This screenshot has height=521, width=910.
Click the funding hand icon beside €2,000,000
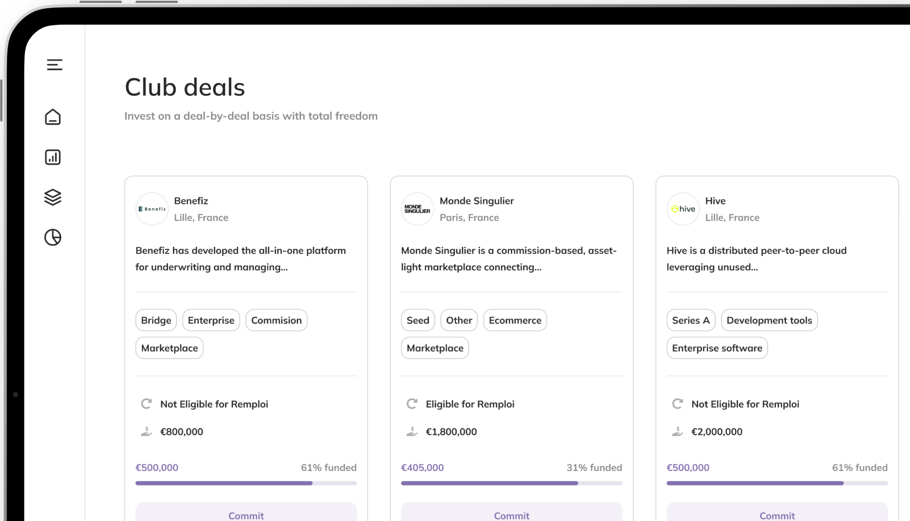tap(678, 431)
